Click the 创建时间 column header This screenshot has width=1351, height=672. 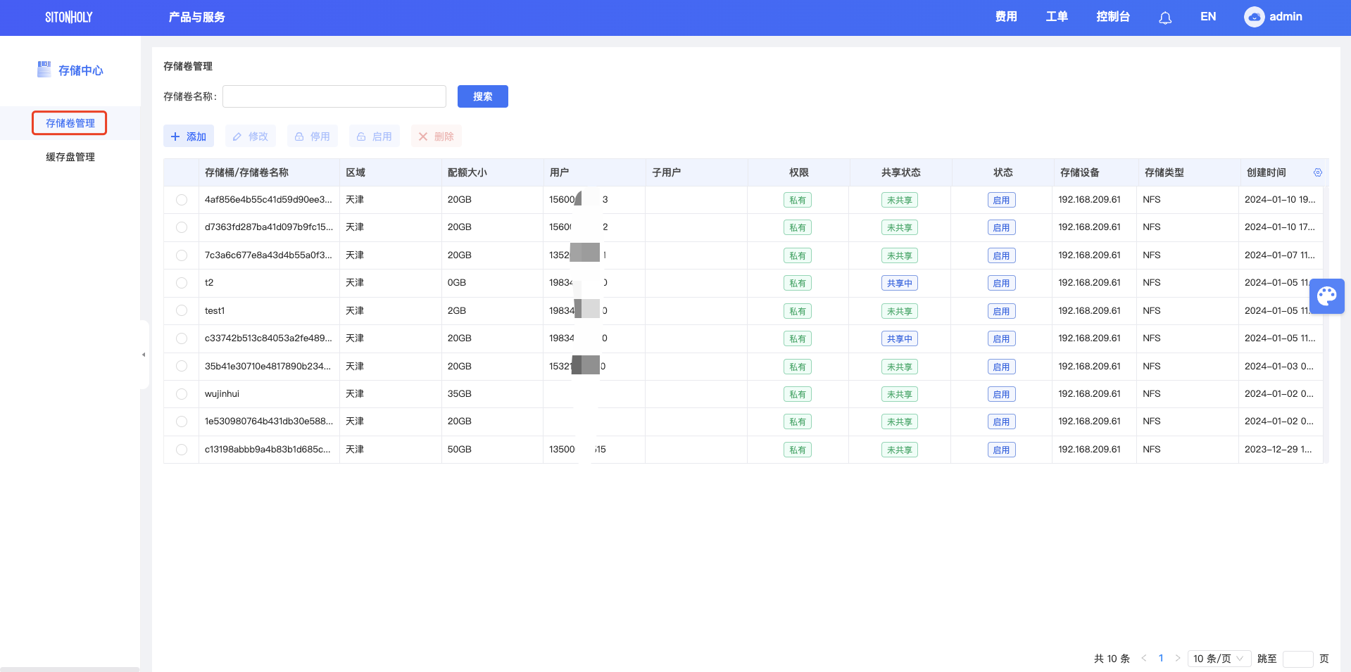(x=1266, y=172)
